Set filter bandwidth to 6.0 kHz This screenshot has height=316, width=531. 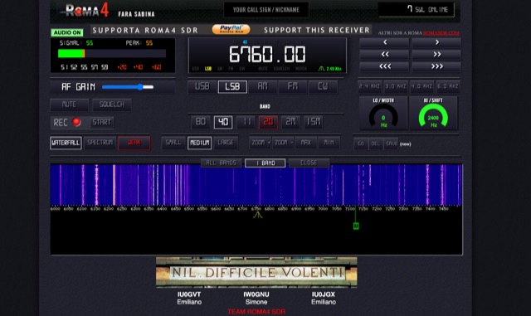click(x=448, y=87)
